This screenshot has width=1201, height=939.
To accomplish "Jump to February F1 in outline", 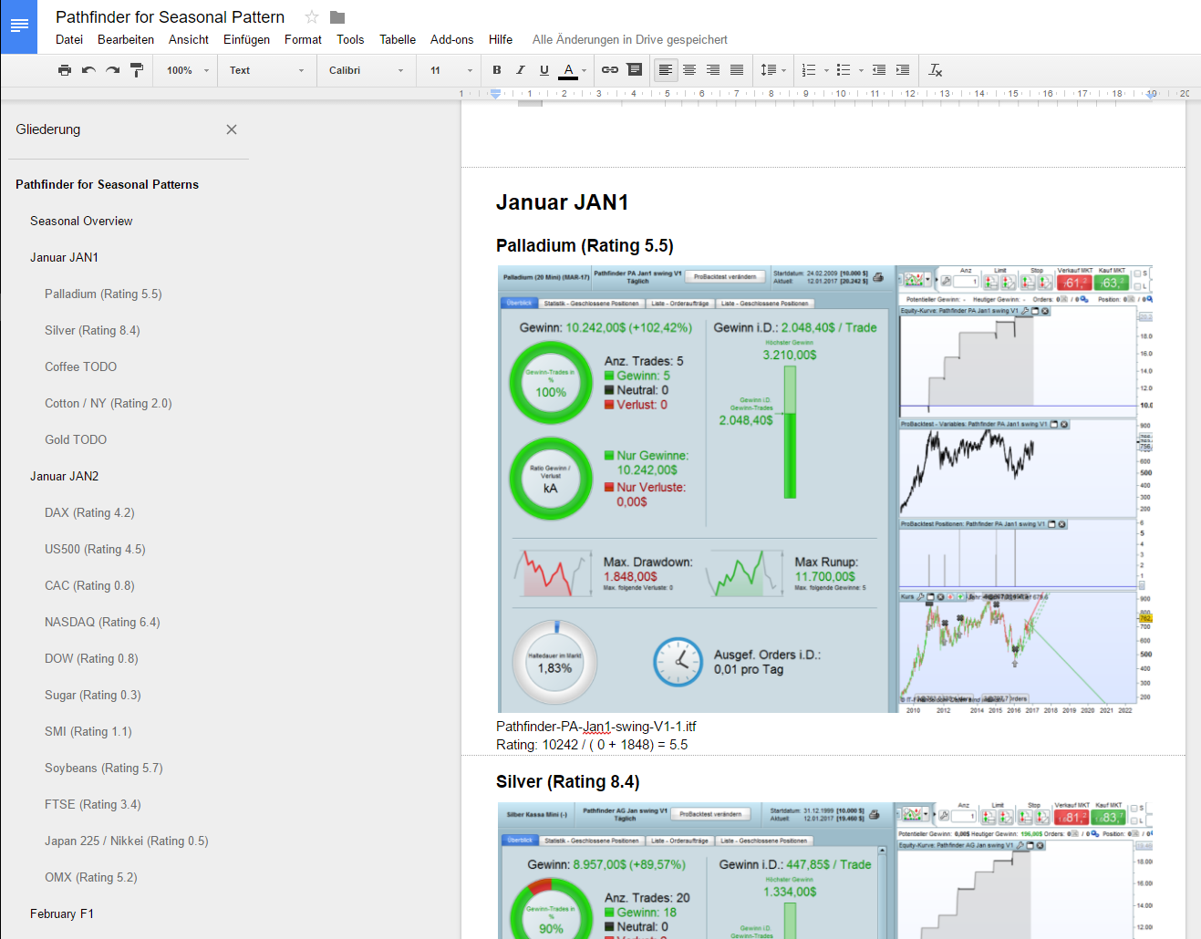I will click(x=62, y=913).
